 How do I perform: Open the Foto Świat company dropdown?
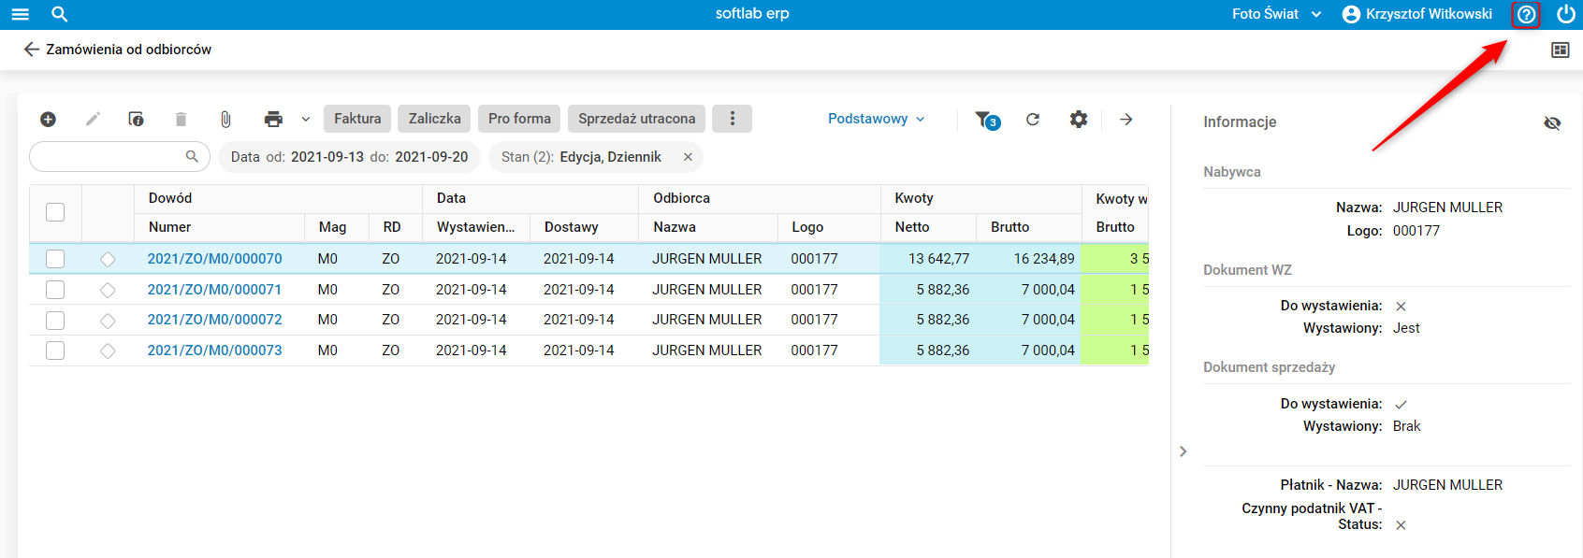(x=1276, y=14)
